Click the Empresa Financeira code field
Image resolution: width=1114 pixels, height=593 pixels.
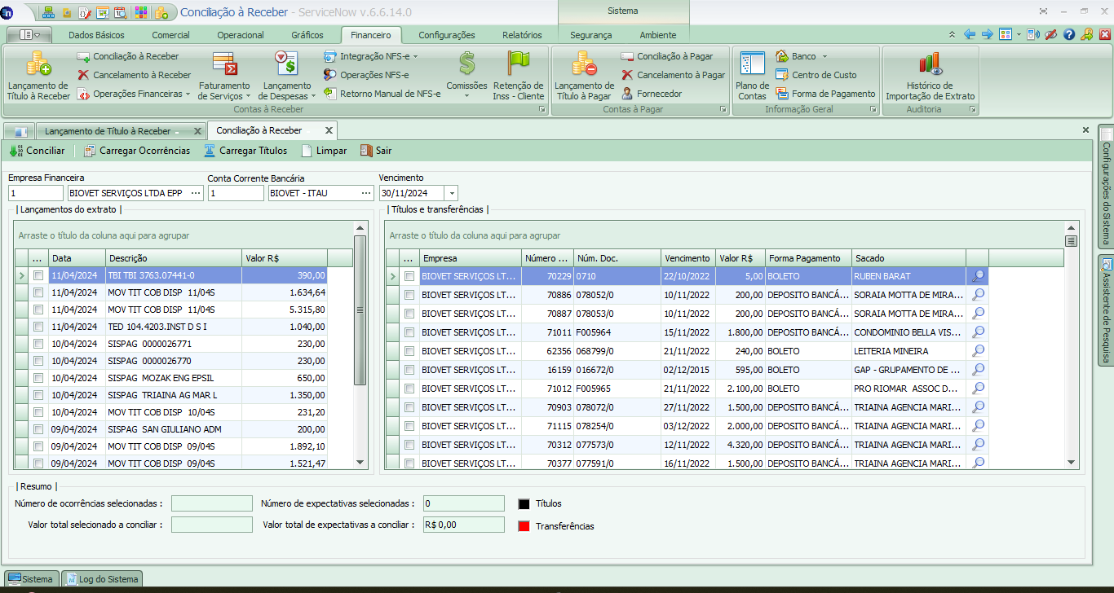click(36, 193)
